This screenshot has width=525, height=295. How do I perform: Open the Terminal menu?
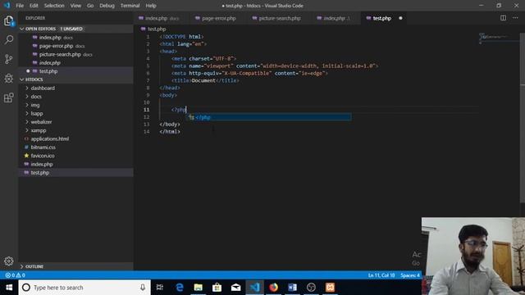coord(130,6)
